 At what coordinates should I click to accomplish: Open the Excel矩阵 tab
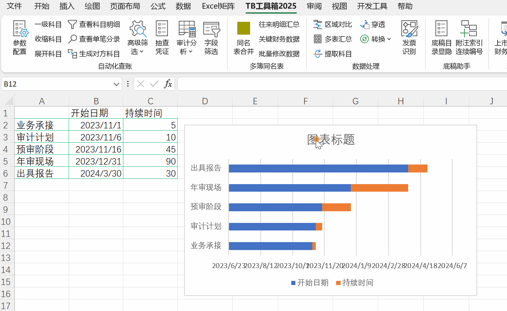click(x=218, y=6)
